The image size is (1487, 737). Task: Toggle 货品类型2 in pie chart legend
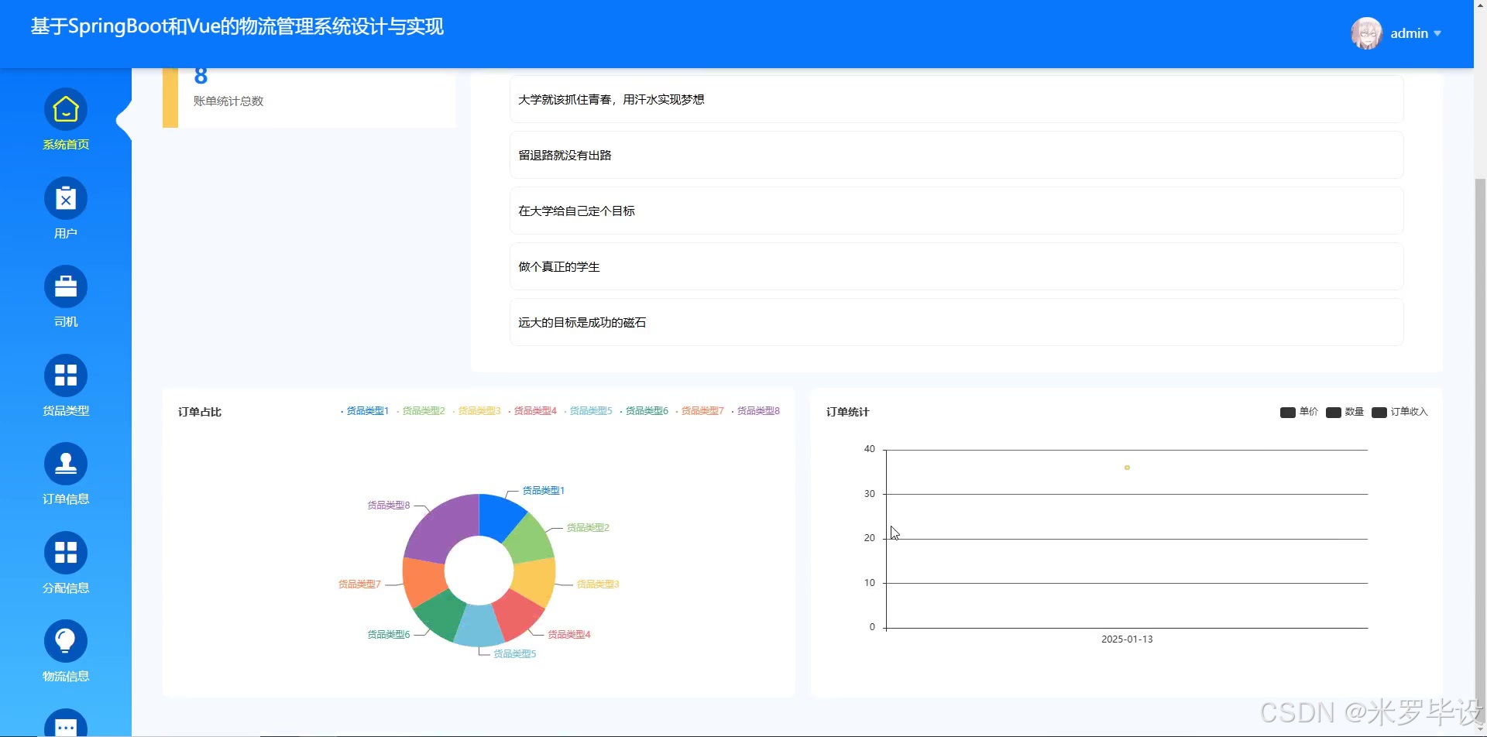tap(421, 411)
